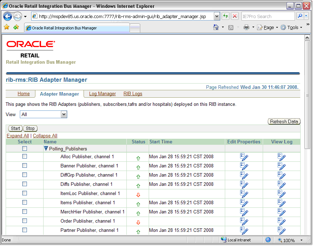This screenshot has height=246, width=313.
Task: Click the Start button
Action: (x=15, y=128)
